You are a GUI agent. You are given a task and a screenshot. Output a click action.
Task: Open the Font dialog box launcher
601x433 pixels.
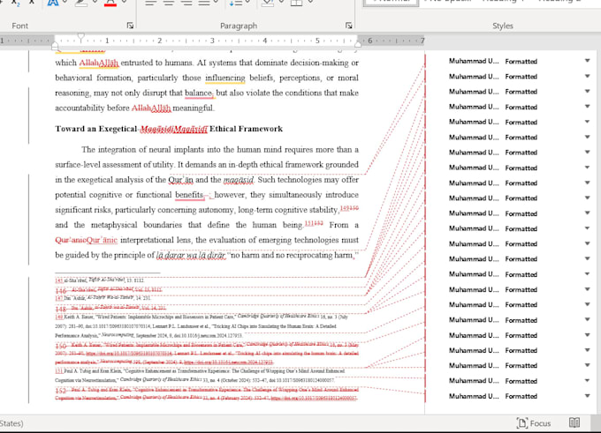coord(130,26)
